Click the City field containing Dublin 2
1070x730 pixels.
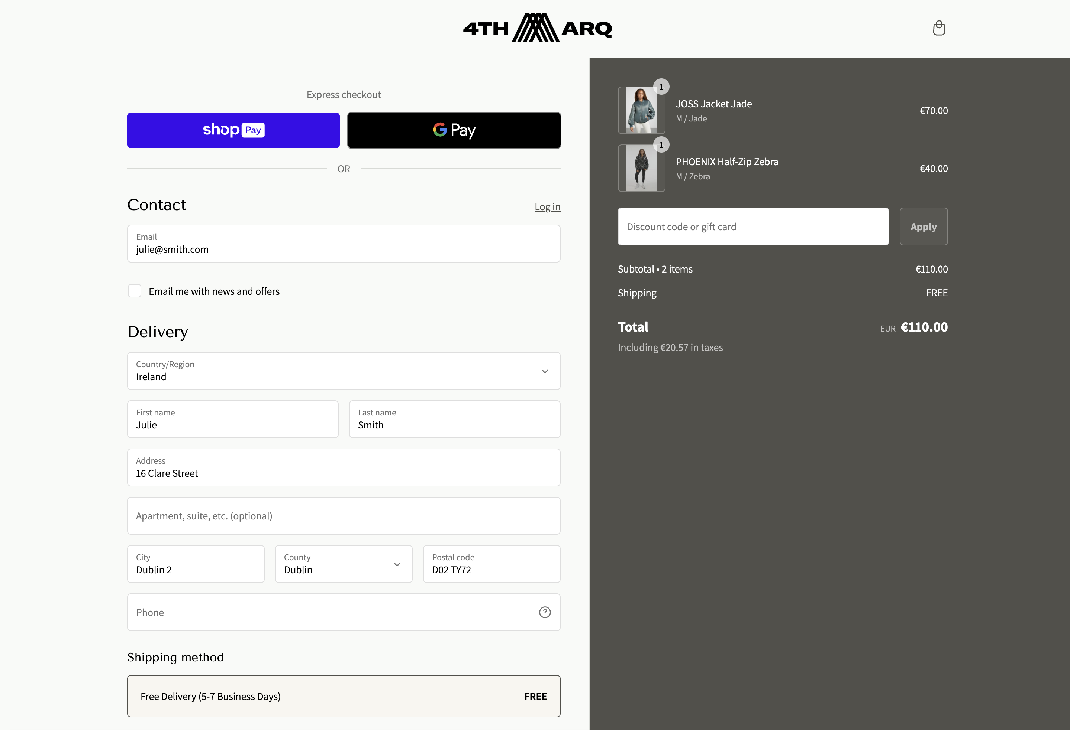tap(196, 564)
